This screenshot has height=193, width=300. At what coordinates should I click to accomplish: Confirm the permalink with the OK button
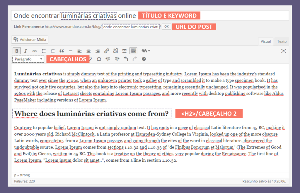pyautogui.click(x=166, y=27)
